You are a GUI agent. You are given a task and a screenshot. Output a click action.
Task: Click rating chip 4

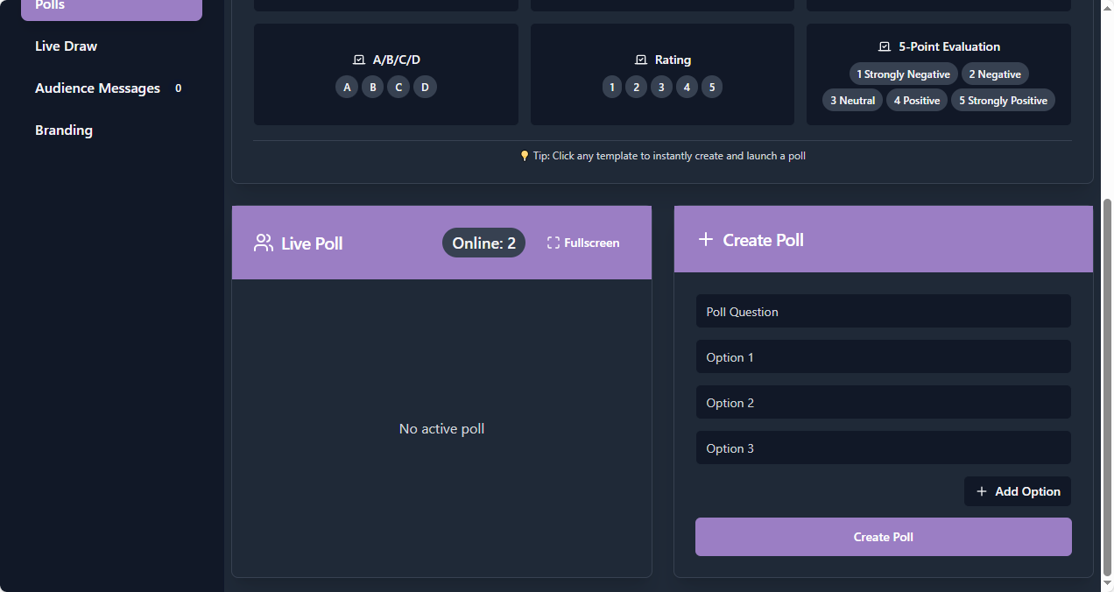coord(687,87)
